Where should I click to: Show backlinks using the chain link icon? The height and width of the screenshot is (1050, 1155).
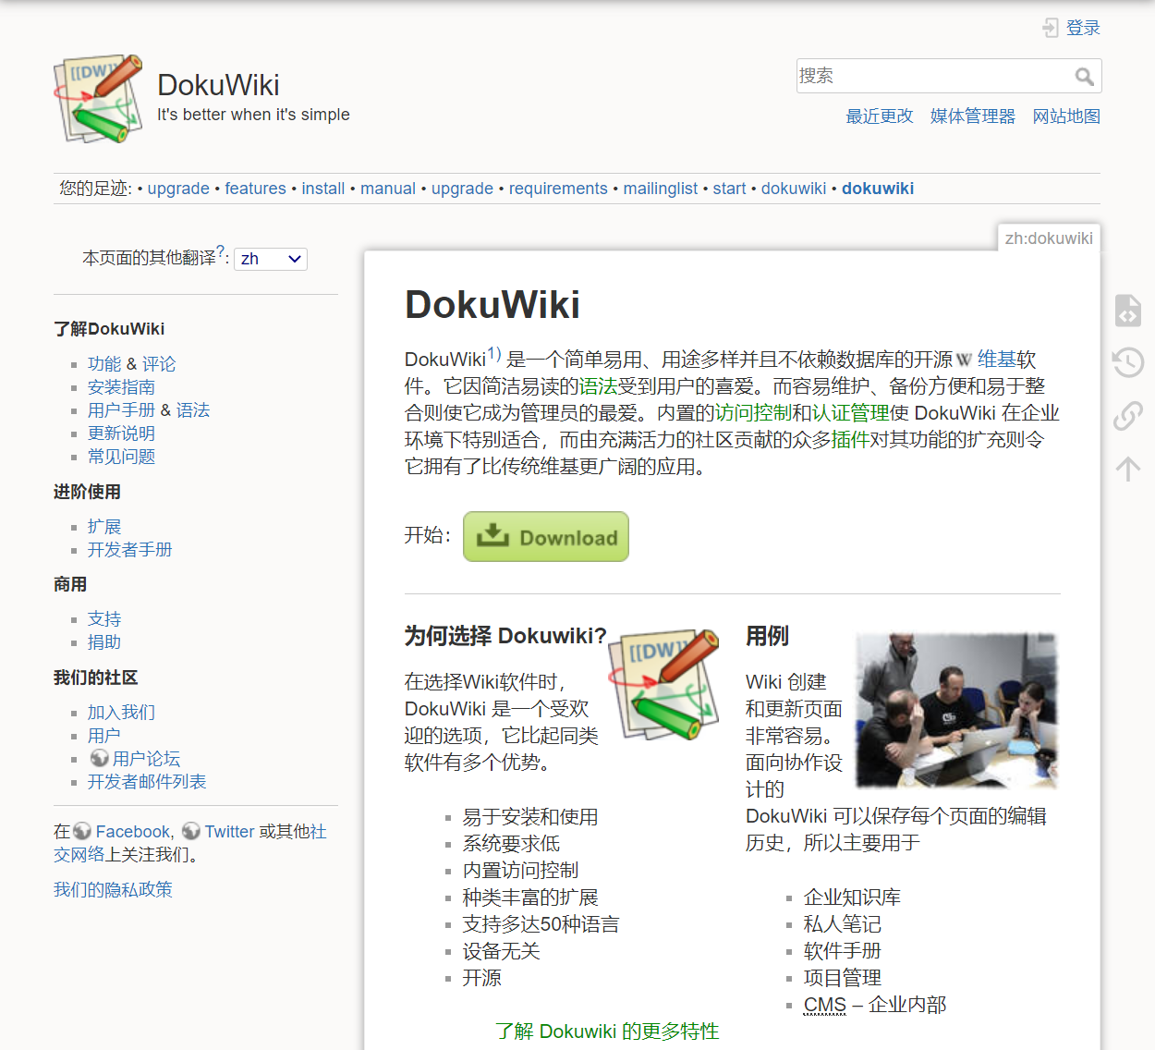(1127, 416)
